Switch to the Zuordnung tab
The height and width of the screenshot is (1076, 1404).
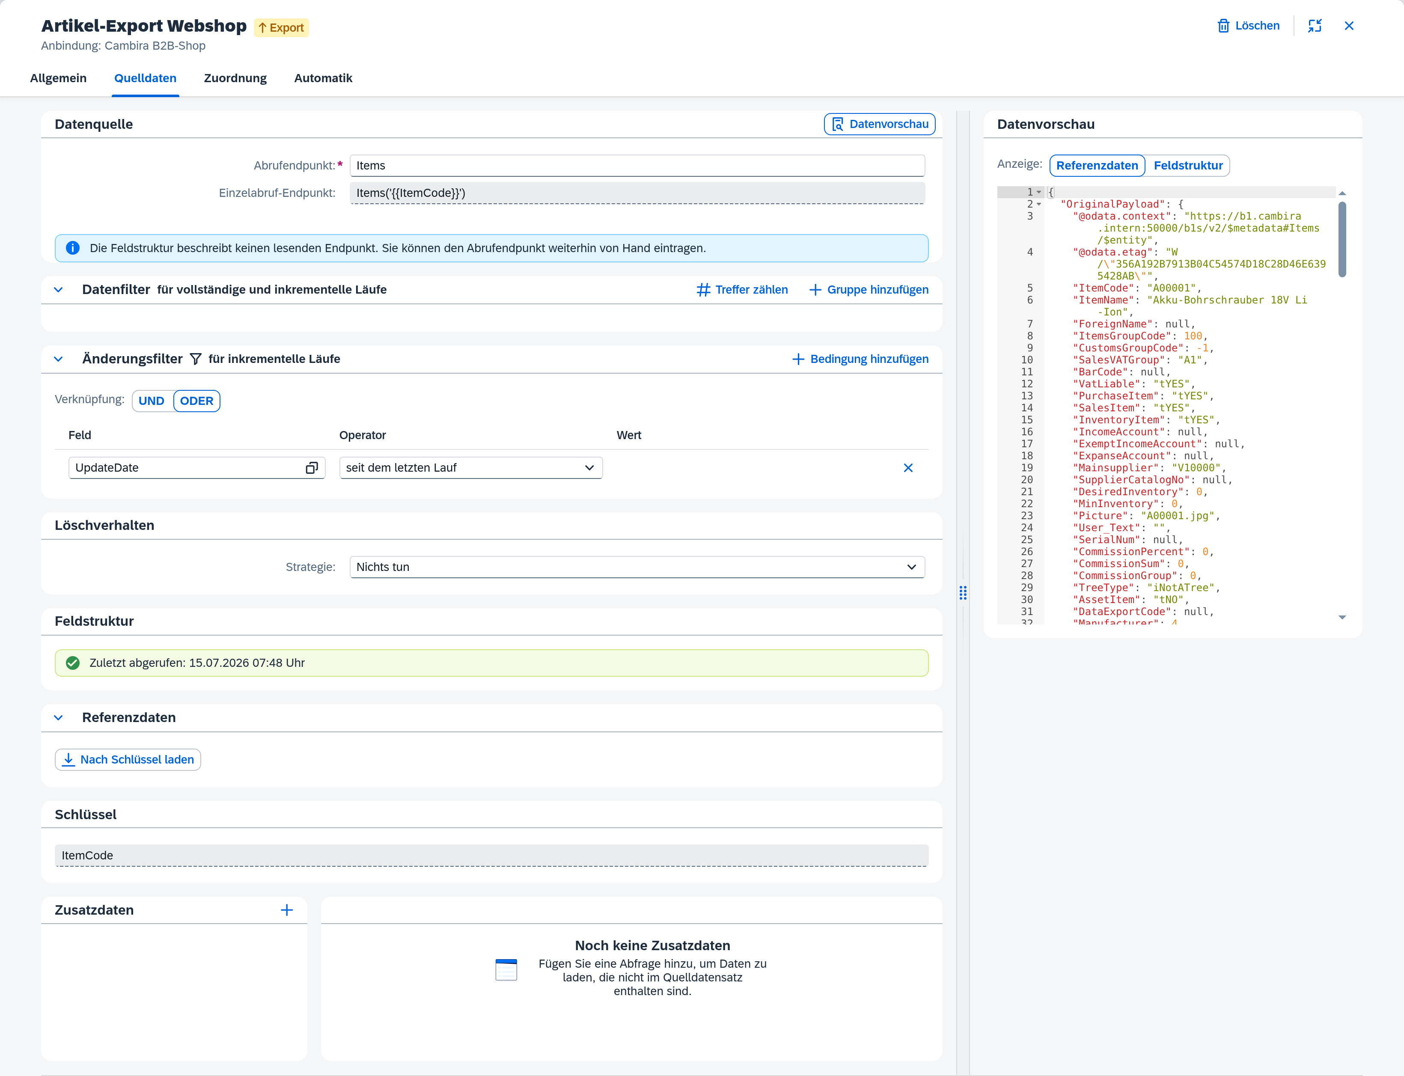click(235, 78)
